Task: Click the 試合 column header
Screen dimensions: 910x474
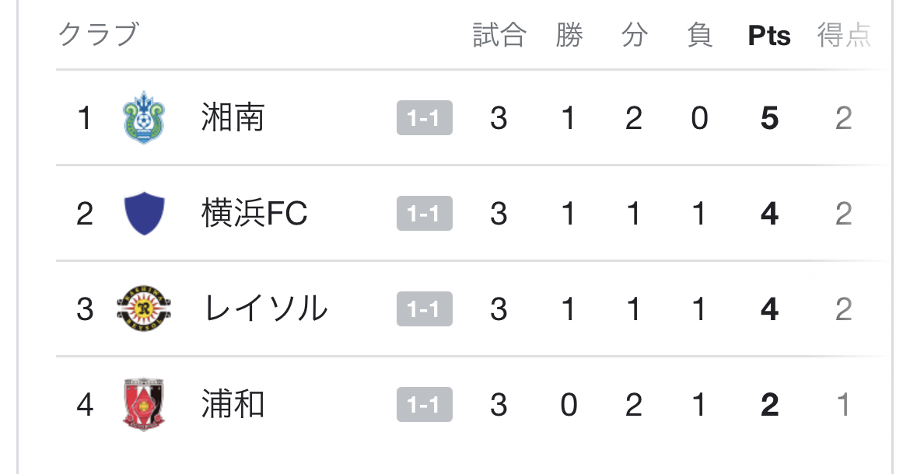Action: 499,35
